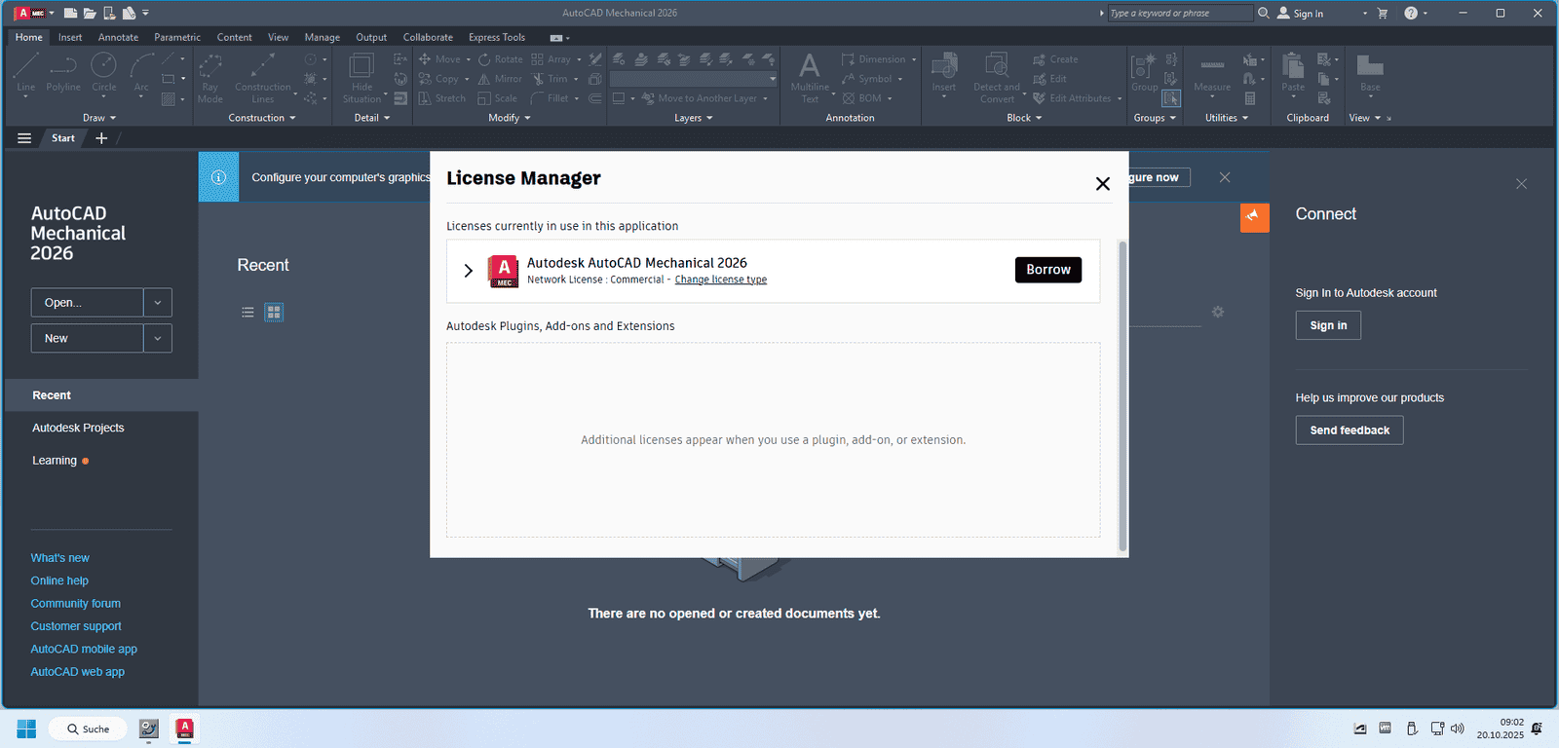This screenshot has height=748, width=1559.
Task: Choose the Circle tool
Action: [x=103, y=73]
